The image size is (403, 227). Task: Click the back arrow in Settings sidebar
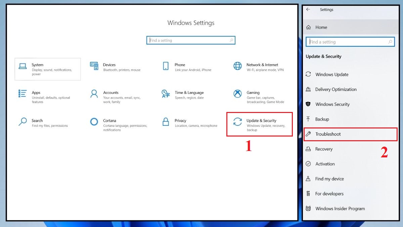tap(308, 9)
